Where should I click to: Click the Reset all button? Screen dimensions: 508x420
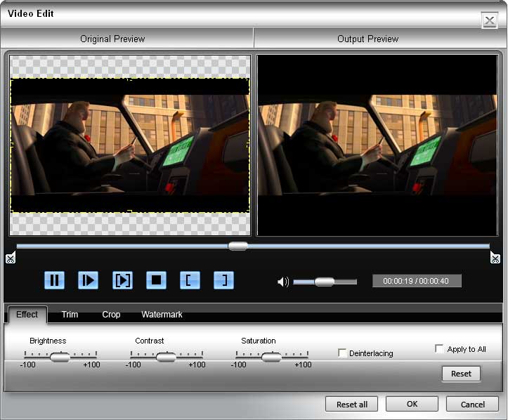351,405
